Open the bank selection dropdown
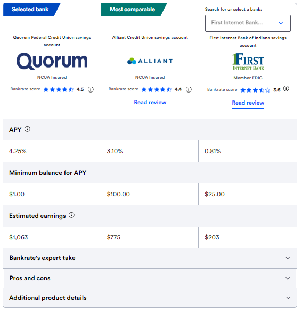Screen dimensions: 302x310 click(248, 23)
